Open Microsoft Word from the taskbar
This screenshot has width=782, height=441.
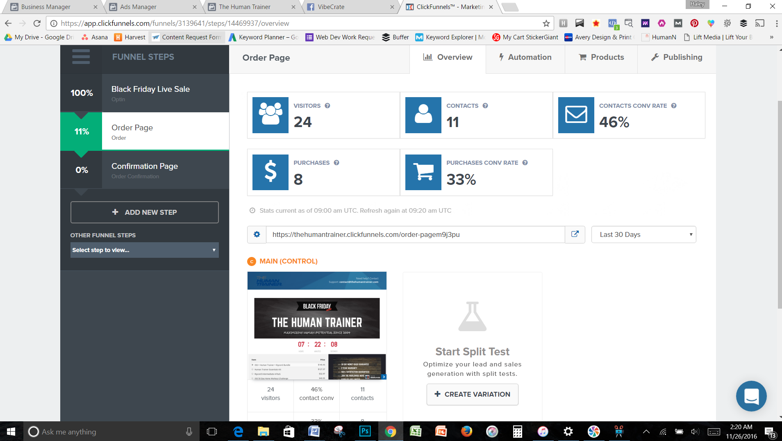(314, 431)
